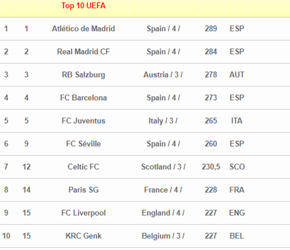Select the FC Juventus team name

click(83, 121)
